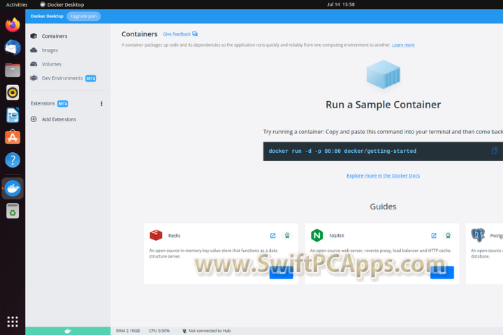Select Add Extensions in the sidebar
The height and width of the screenshot is (335, 503).
coord(59,119)
